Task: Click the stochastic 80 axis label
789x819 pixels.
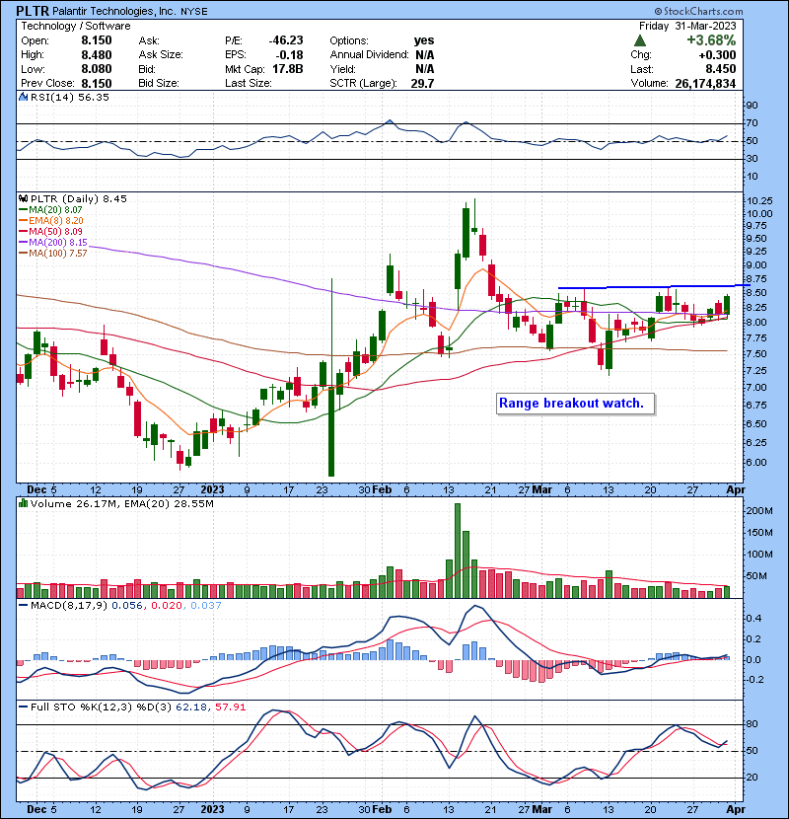Action: point(753,724)
